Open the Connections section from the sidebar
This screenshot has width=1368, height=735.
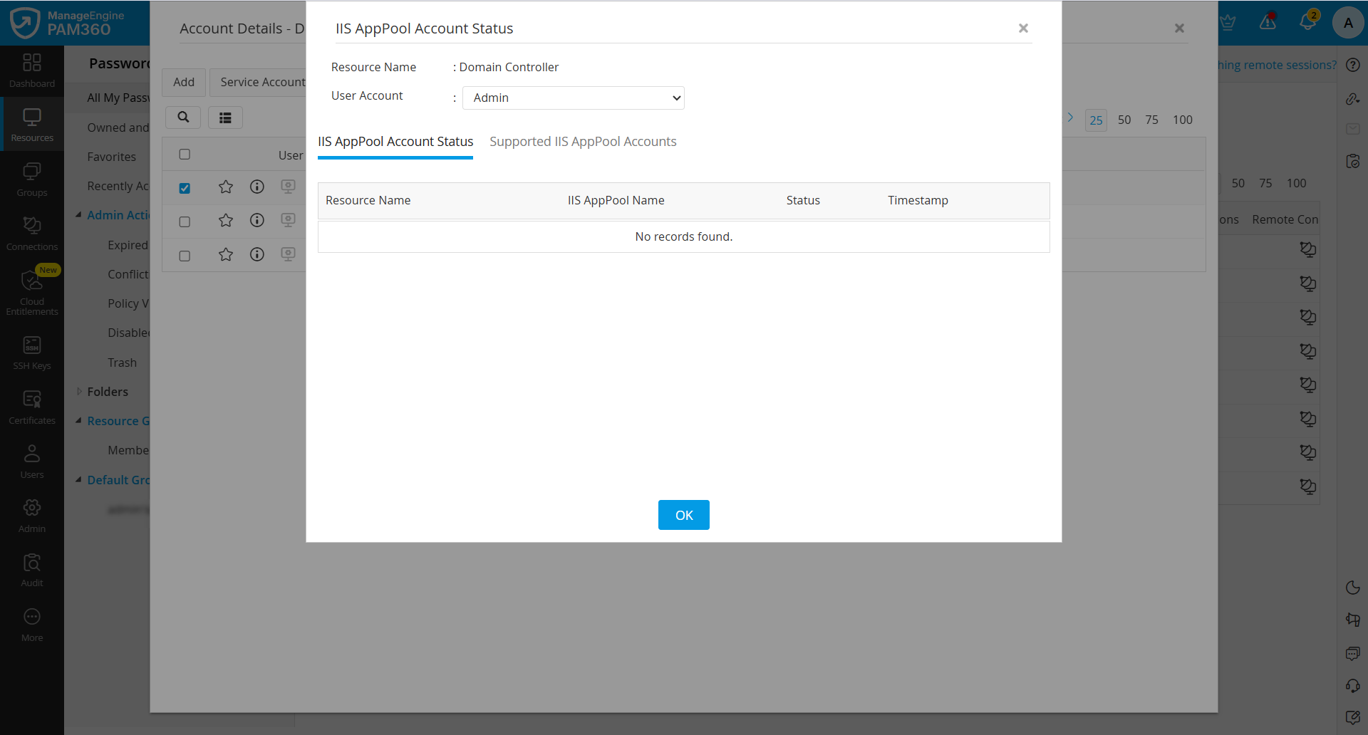[x=32, y=234]
